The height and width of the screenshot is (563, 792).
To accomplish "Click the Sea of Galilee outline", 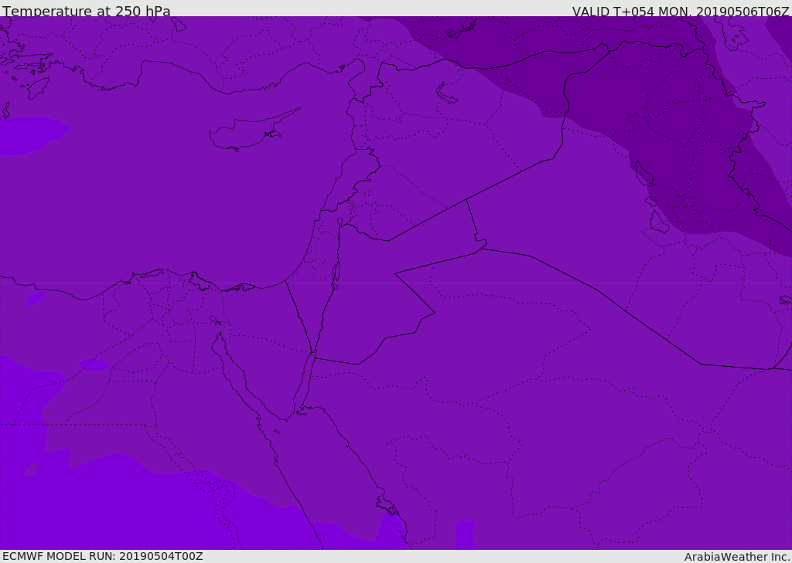I will 340,222.
